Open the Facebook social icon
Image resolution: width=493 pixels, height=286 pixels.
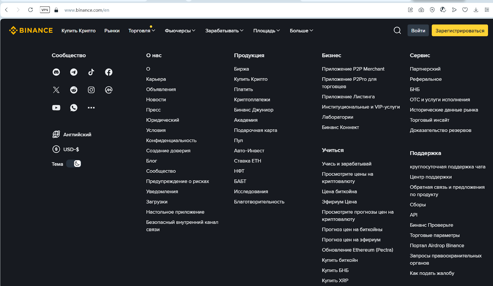[109, 72]
